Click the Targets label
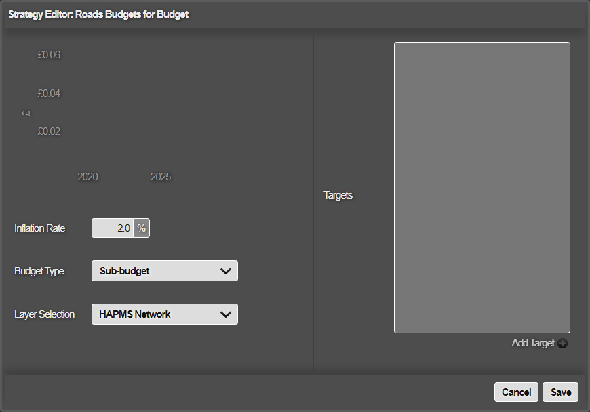 click(338, 195)
